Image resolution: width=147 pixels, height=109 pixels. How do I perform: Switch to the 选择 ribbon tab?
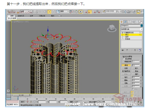32,16
